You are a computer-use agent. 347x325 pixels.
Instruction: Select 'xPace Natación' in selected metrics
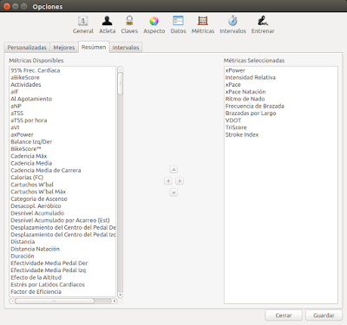coord(281,92)
